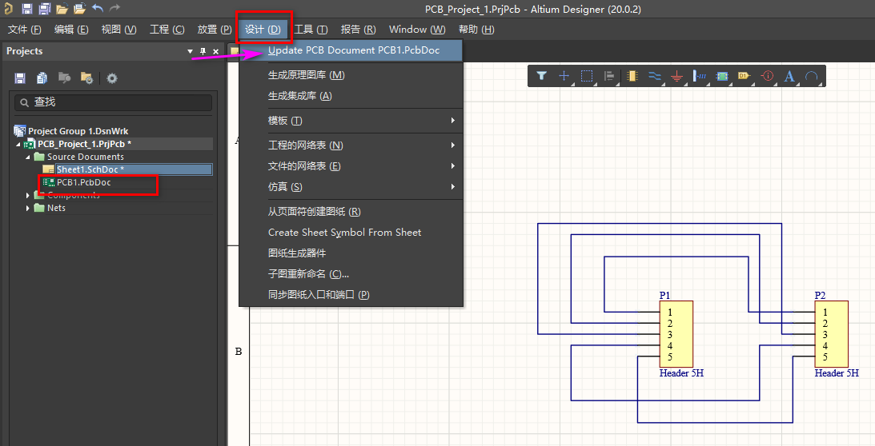This screenshot has width=875, height=446.
Task: Select the Place Port D1 tool
Action: pos(745,76)
